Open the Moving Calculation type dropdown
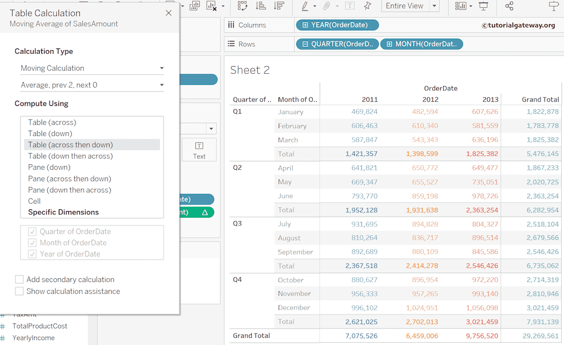 click(92, 68)
